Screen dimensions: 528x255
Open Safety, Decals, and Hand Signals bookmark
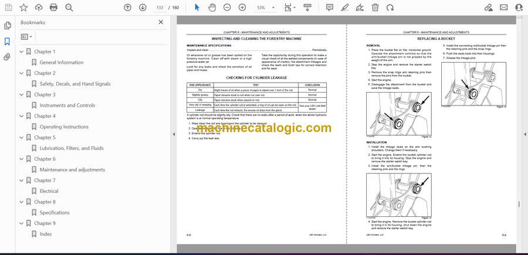click(x=75, y=84)
